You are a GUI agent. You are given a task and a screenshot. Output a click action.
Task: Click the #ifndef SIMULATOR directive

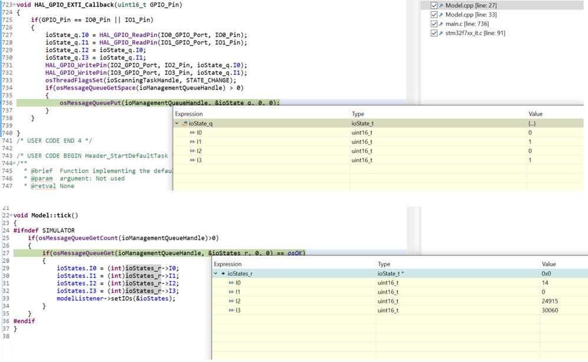(44, 231)
